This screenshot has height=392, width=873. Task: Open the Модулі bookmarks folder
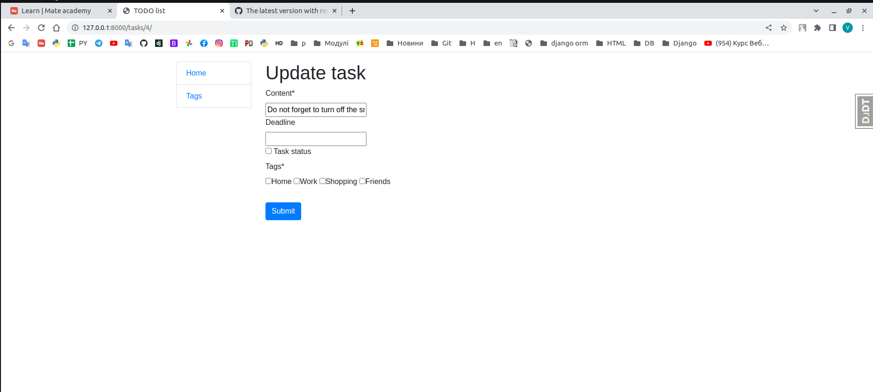pos(331,43)
